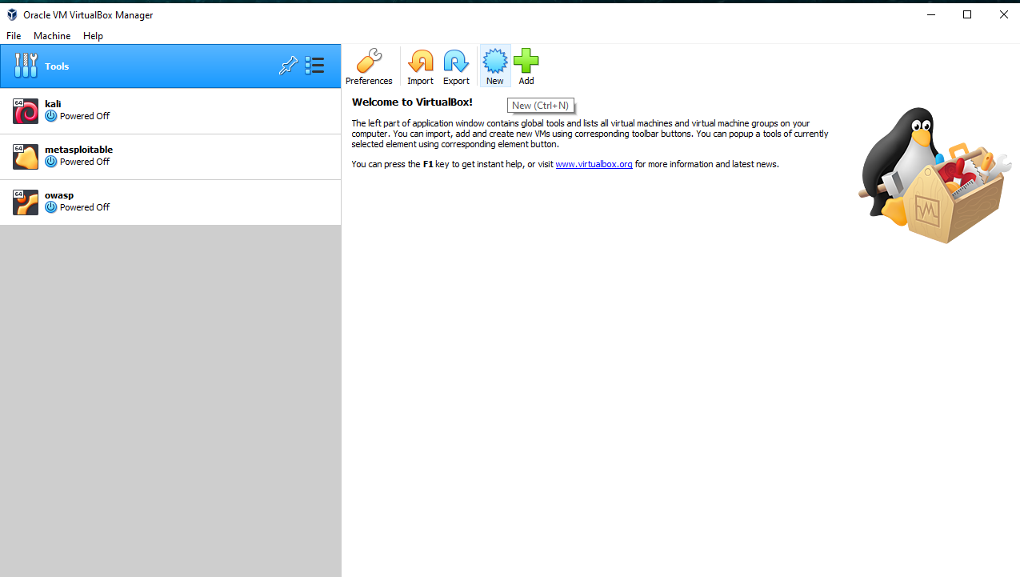This screenshot has width=1020, height=577.
Task: Click the Export appliance icon
Action: (x=456, y=62)
